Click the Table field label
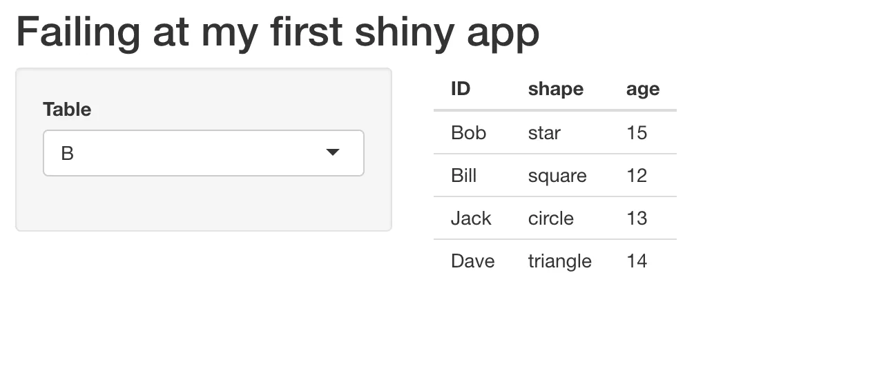The width and height of the screenshot is (877, 386). tap(67, 110)
